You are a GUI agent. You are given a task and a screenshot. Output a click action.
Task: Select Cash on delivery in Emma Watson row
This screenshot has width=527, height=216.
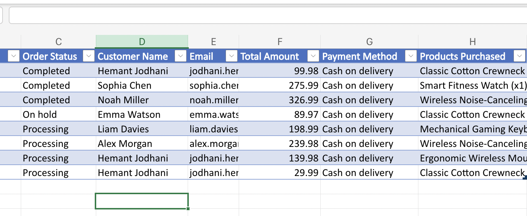coord(369,115)
